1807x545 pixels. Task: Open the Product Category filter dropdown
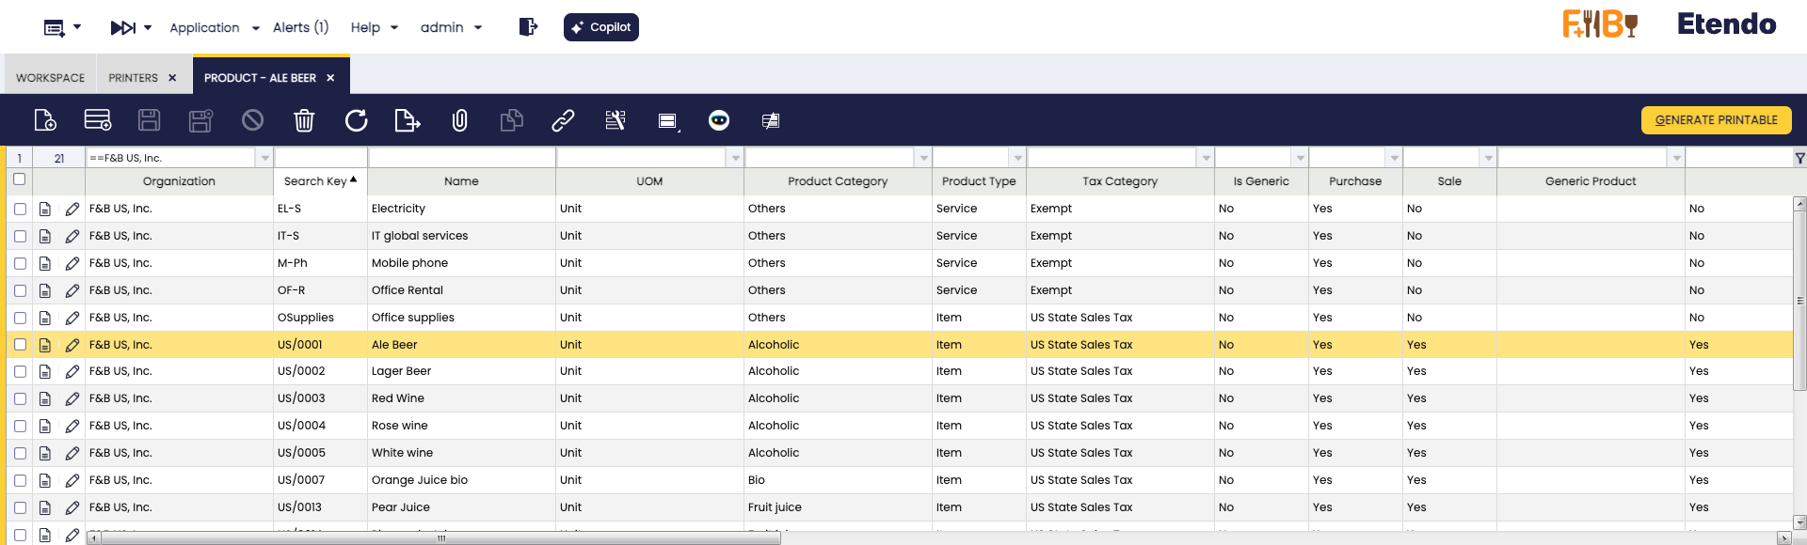[923, 158]
